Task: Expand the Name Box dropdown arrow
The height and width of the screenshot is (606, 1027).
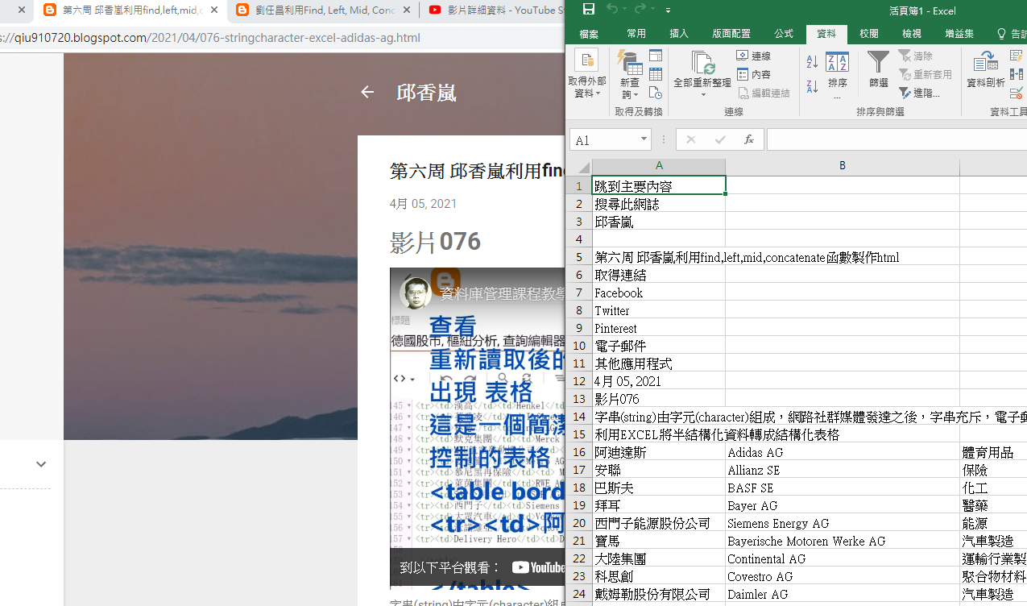Action: pos(644,139)
